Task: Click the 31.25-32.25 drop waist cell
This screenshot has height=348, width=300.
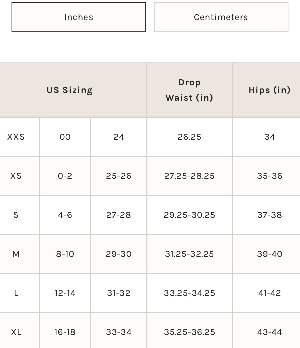Action: [x=189, y=254]
